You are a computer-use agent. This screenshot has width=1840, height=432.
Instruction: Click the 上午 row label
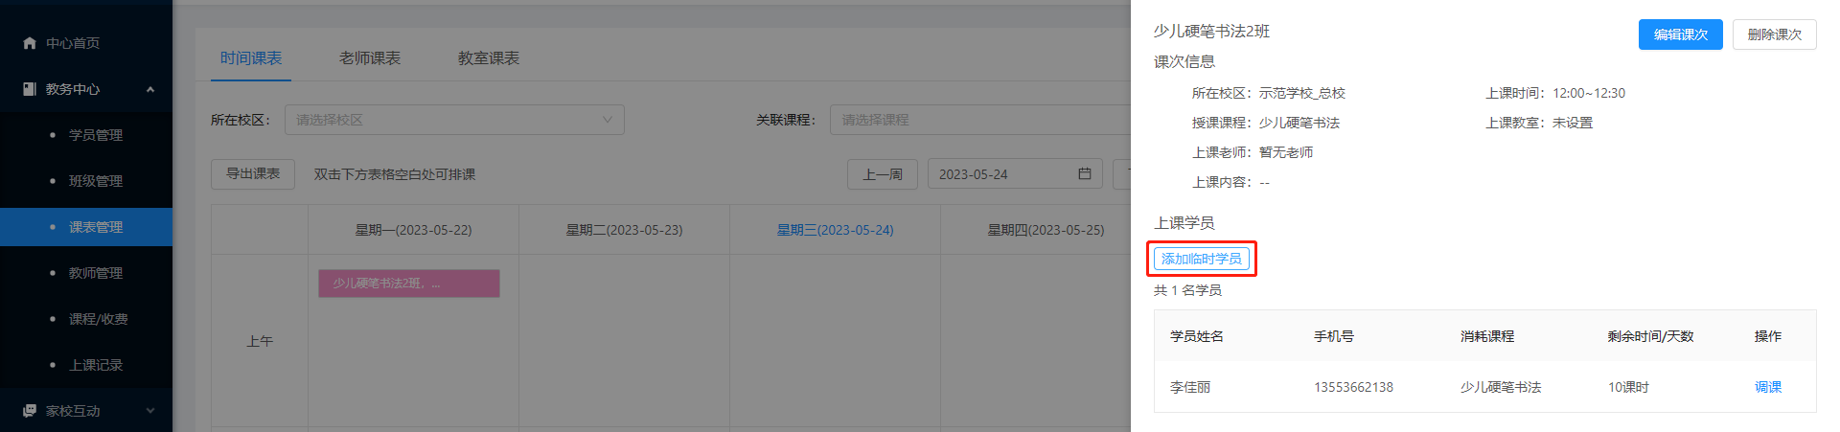(260, 341)
